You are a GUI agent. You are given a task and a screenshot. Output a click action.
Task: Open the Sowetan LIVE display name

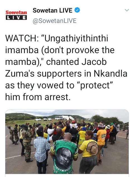[52, 10]
